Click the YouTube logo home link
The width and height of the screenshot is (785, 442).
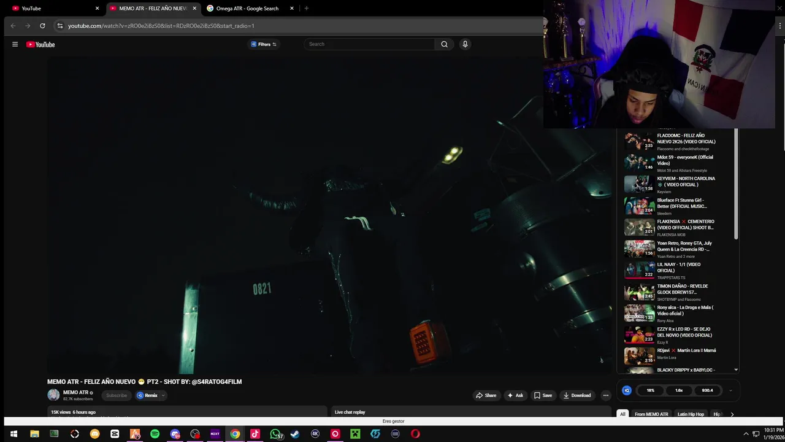(40, 44)
